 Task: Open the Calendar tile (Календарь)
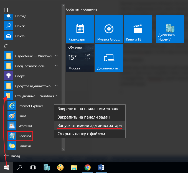click(x=80, y=29)
